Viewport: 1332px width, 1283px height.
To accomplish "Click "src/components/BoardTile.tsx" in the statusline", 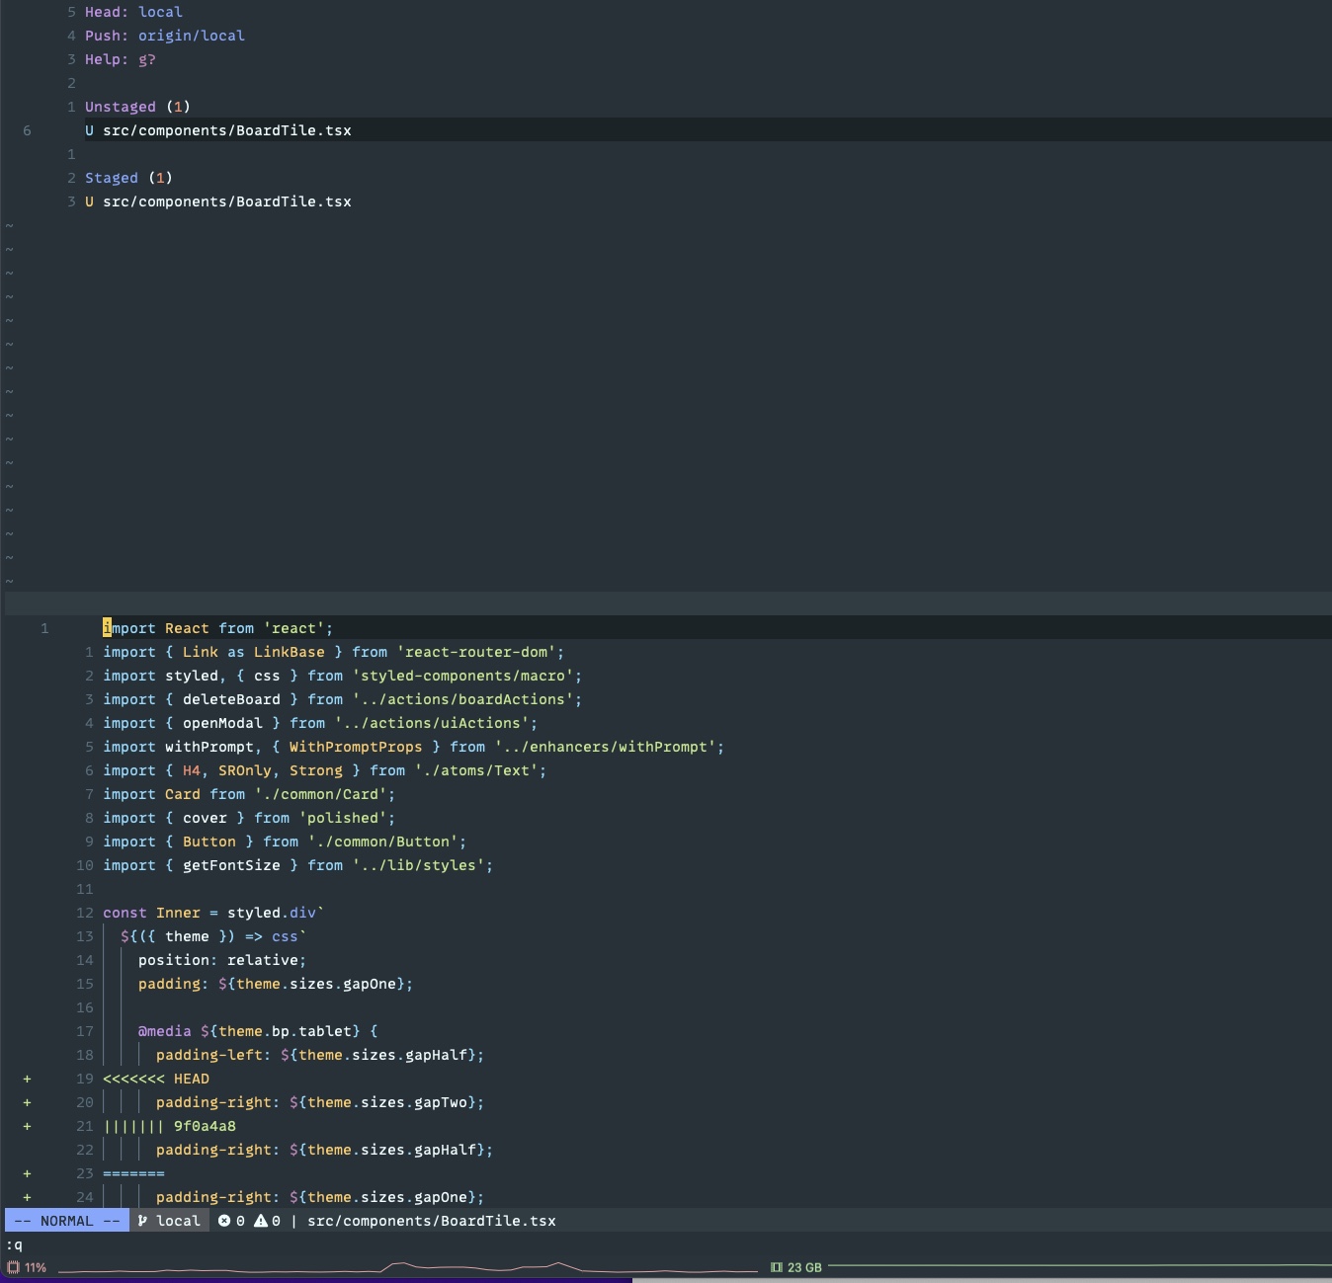I will point(431,1221).
